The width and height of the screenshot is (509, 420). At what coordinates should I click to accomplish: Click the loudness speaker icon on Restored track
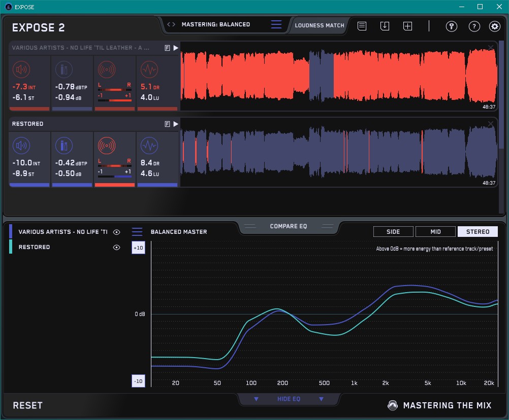pos(21,146)
